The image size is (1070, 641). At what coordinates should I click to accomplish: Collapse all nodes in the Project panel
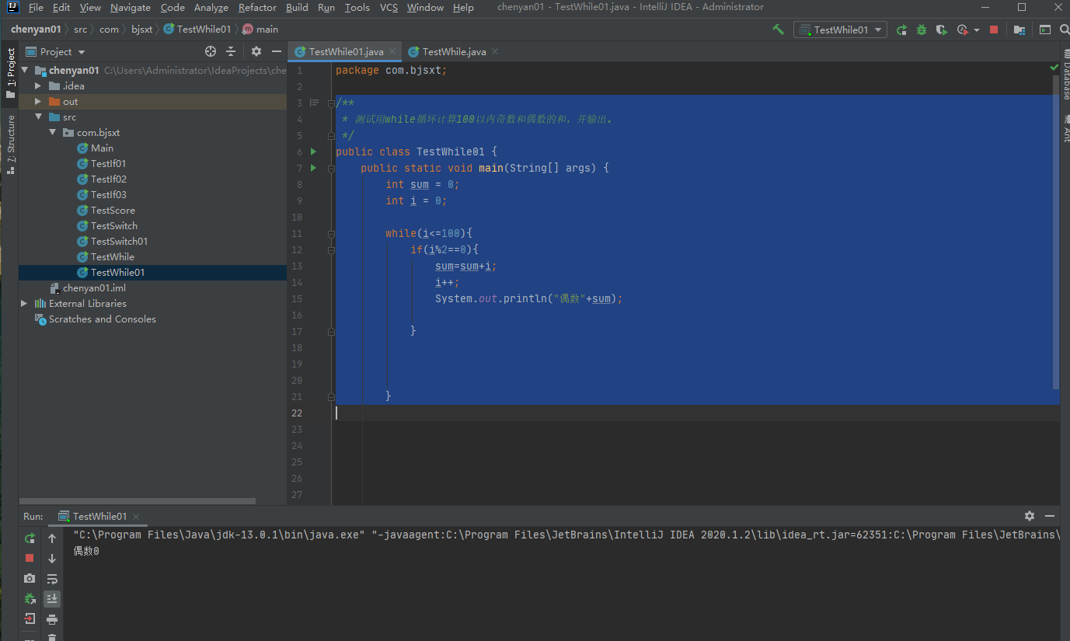pos(231,51)
